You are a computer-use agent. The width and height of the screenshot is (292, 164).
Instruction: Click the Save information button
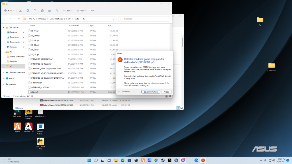click(151, 92)
